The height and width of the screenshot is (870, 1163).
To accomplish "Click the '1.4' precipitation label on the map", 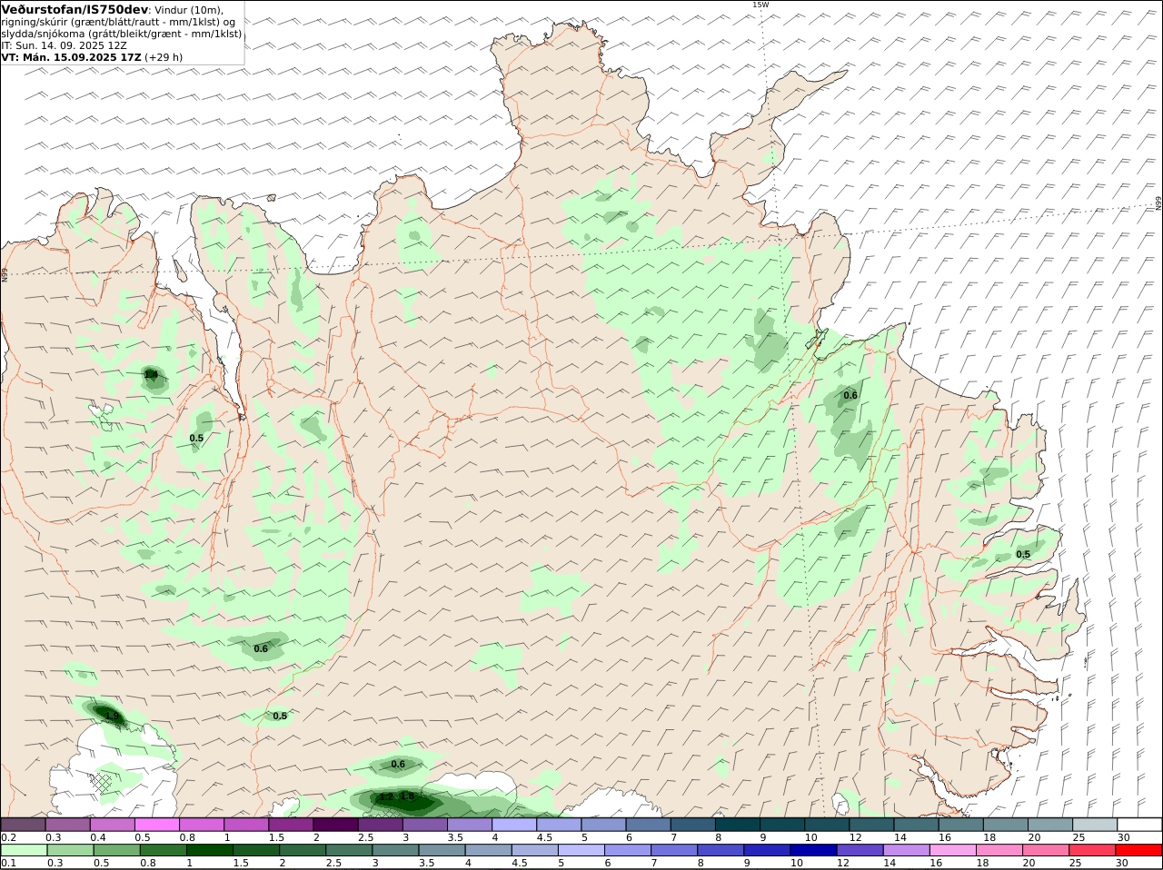I will pyautogui.click(x=151, y=374).
